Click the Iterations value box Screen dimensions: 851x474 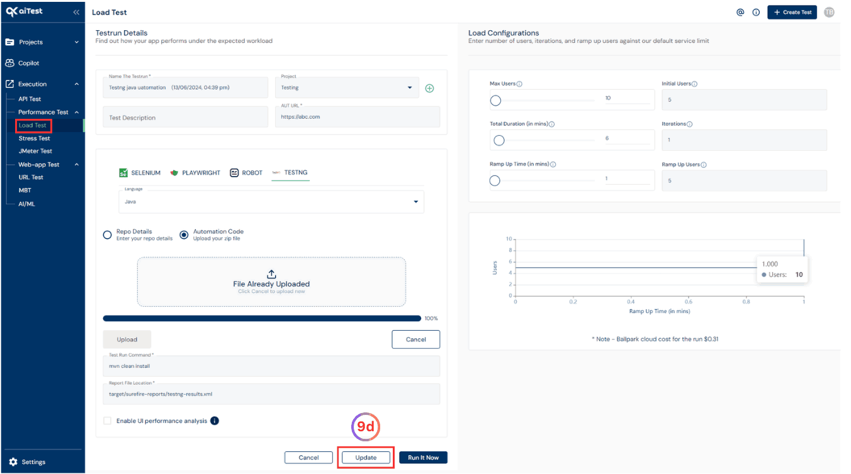(x=744, y=140)
